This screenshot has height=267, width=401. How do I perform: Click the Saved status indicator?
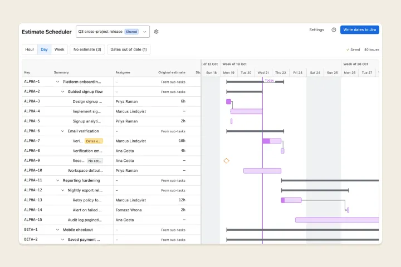click(353, 50)
